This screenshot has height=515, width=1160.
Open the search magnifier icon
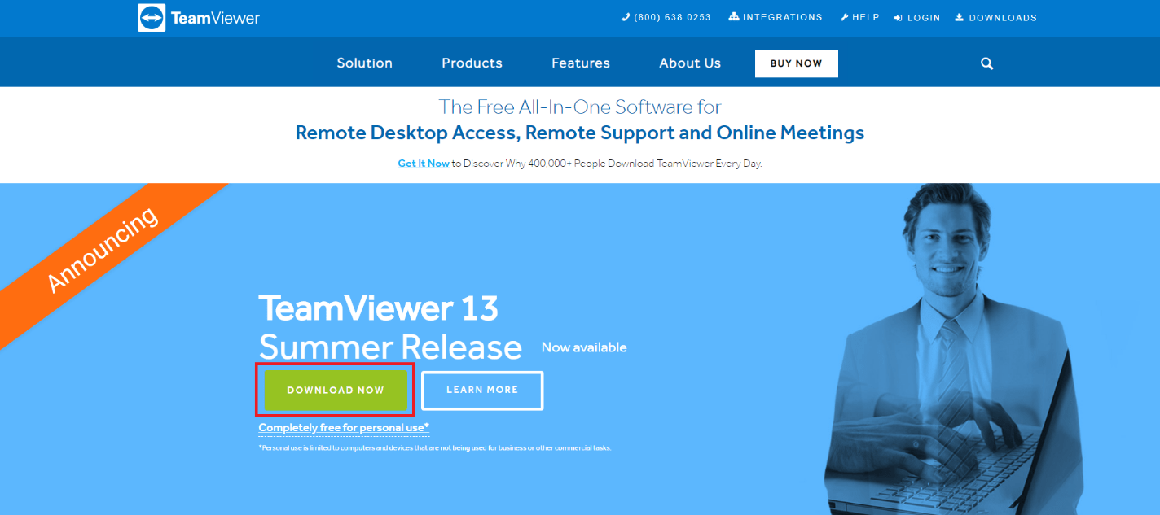[986, 63]
